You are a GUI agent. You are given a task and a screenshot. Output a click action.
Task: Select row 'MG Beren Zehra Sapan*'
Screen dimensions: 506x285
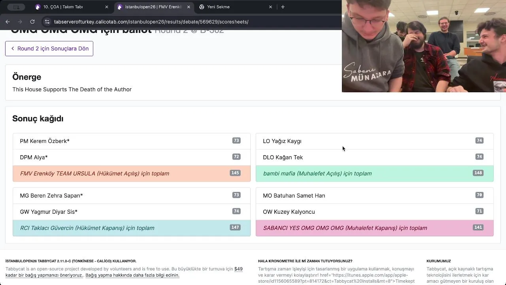pyautogui.click(x=132, y=196)
